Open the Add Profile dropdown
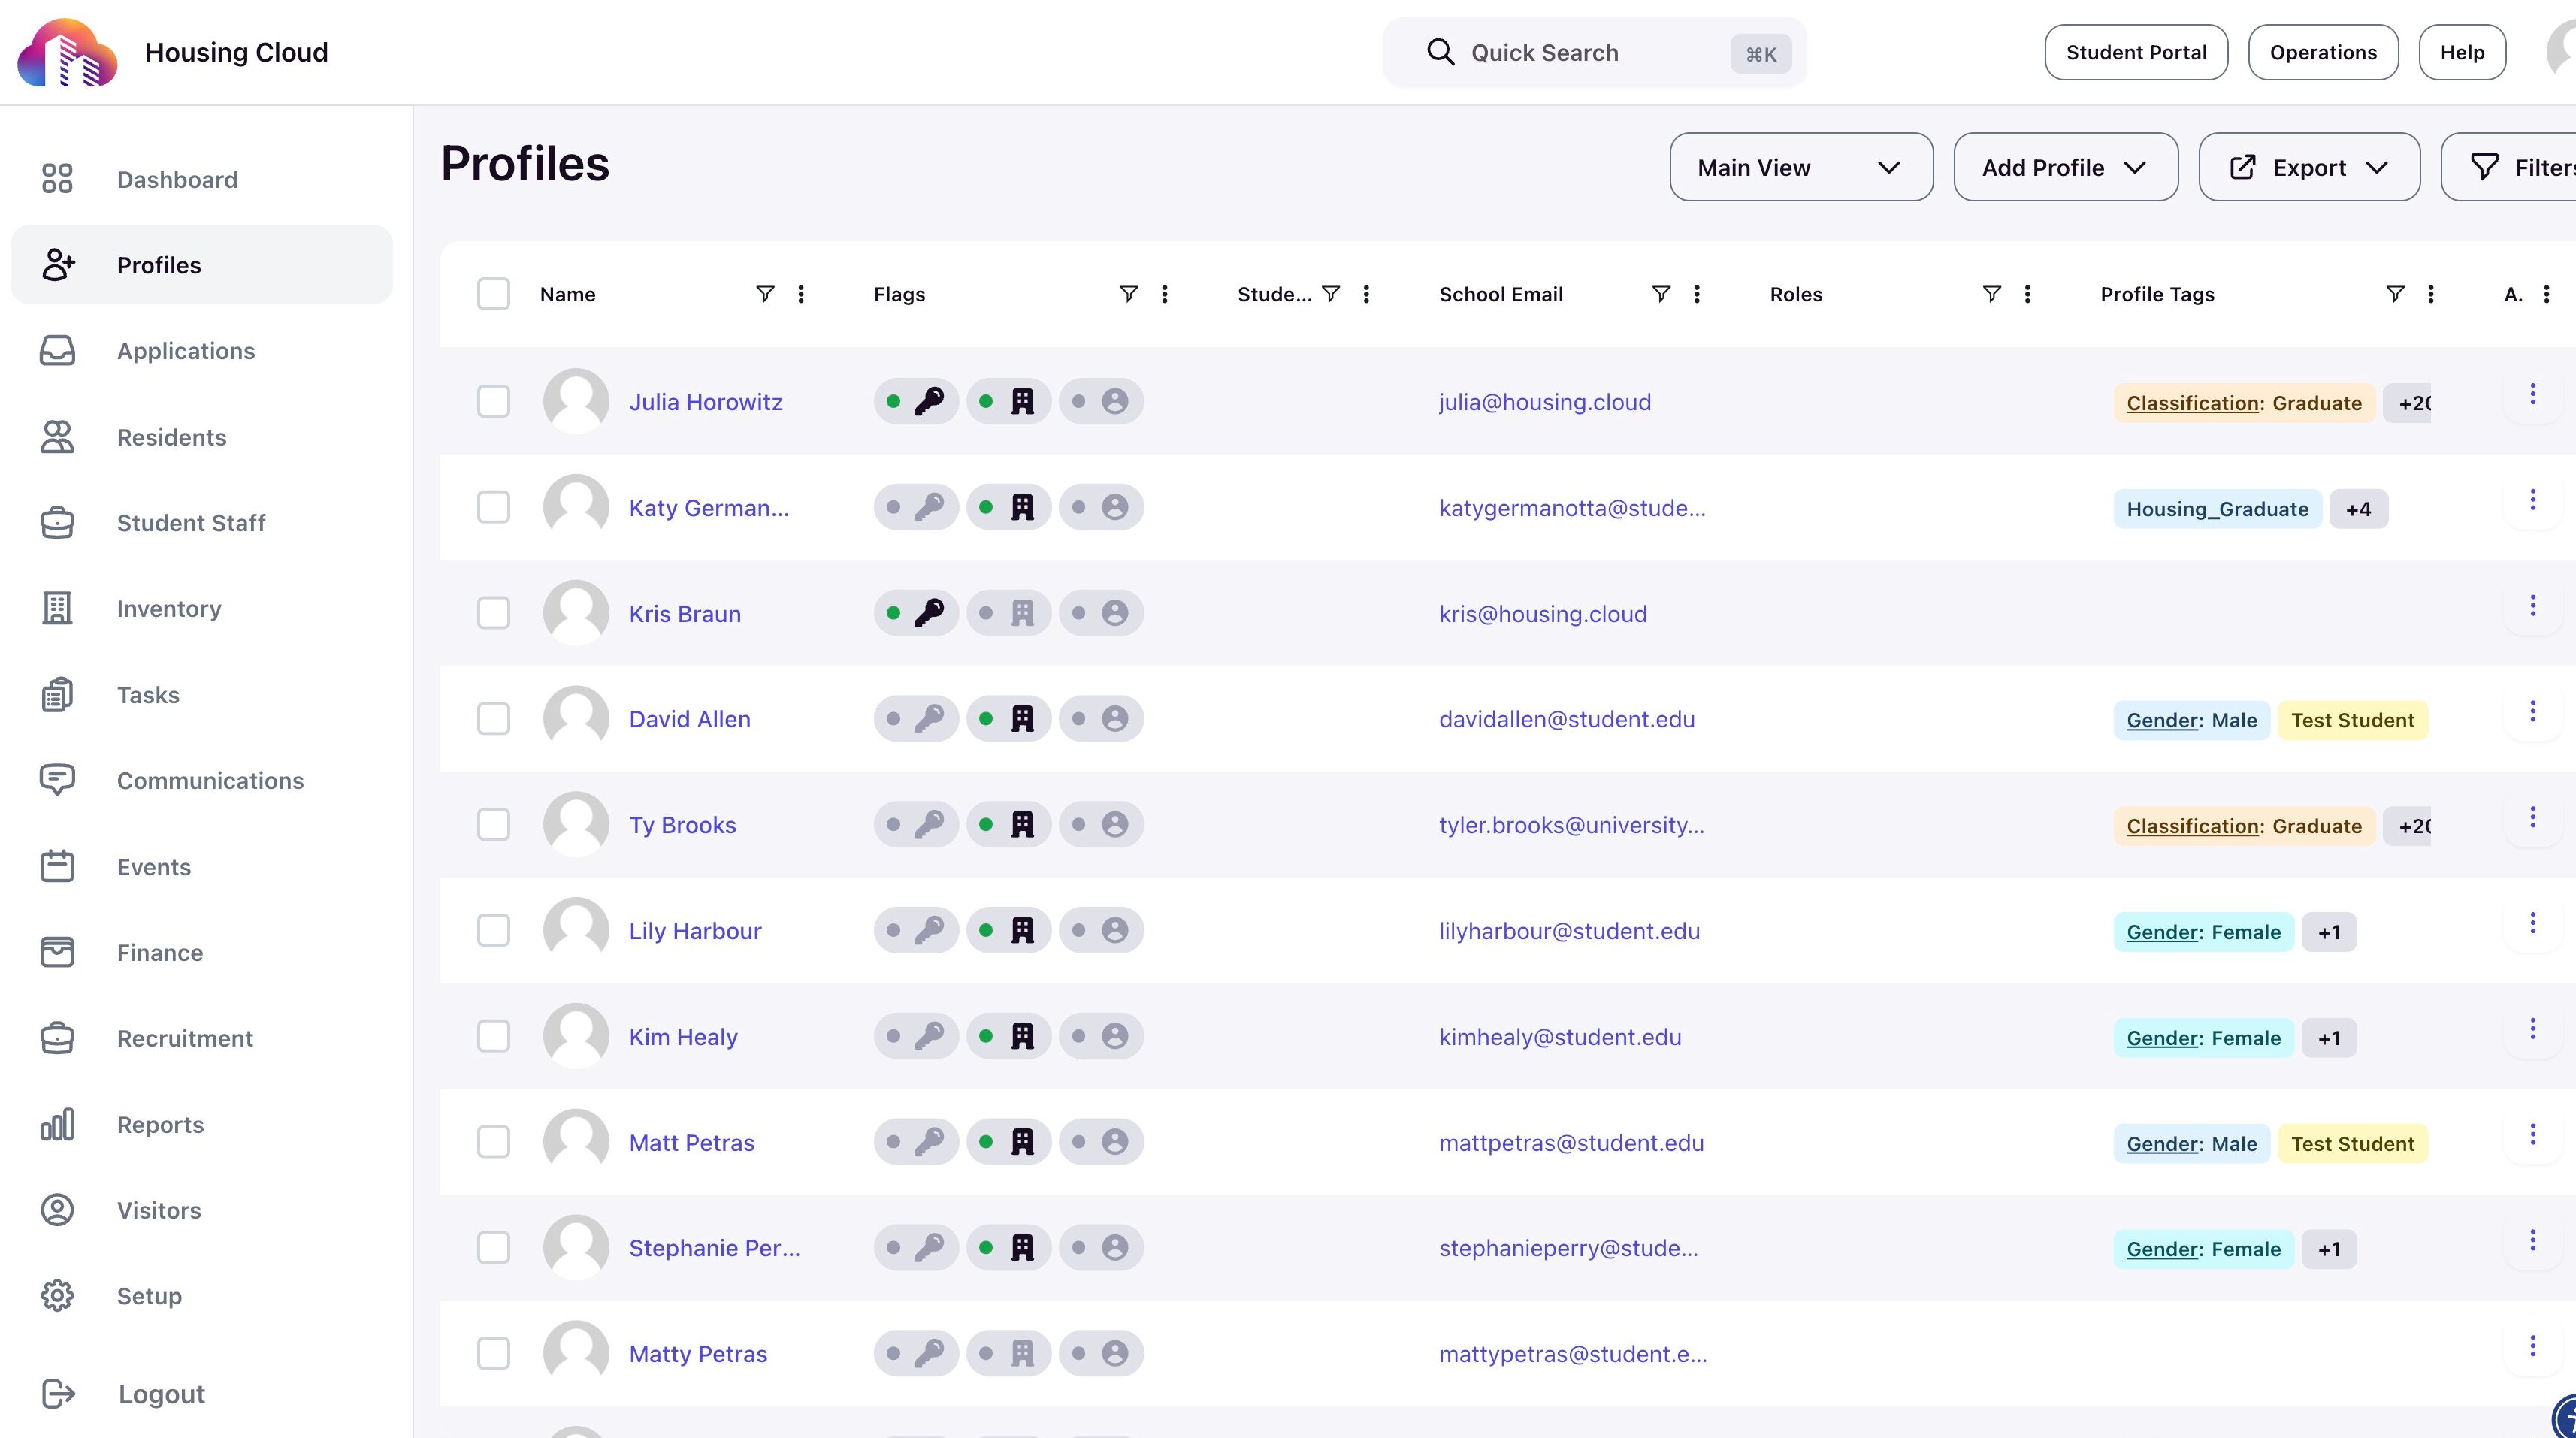 click(2065, 167)
